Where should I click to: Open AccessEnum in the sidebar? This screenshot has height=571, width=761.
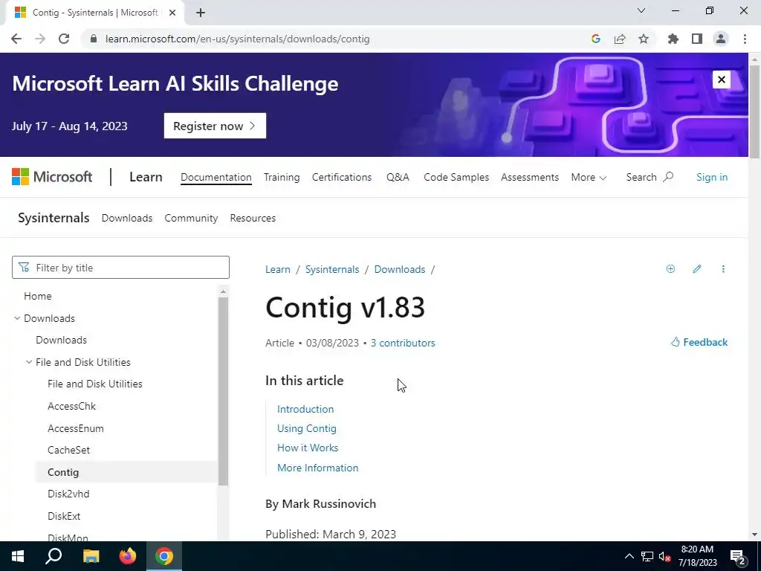(x=76, y=428)
